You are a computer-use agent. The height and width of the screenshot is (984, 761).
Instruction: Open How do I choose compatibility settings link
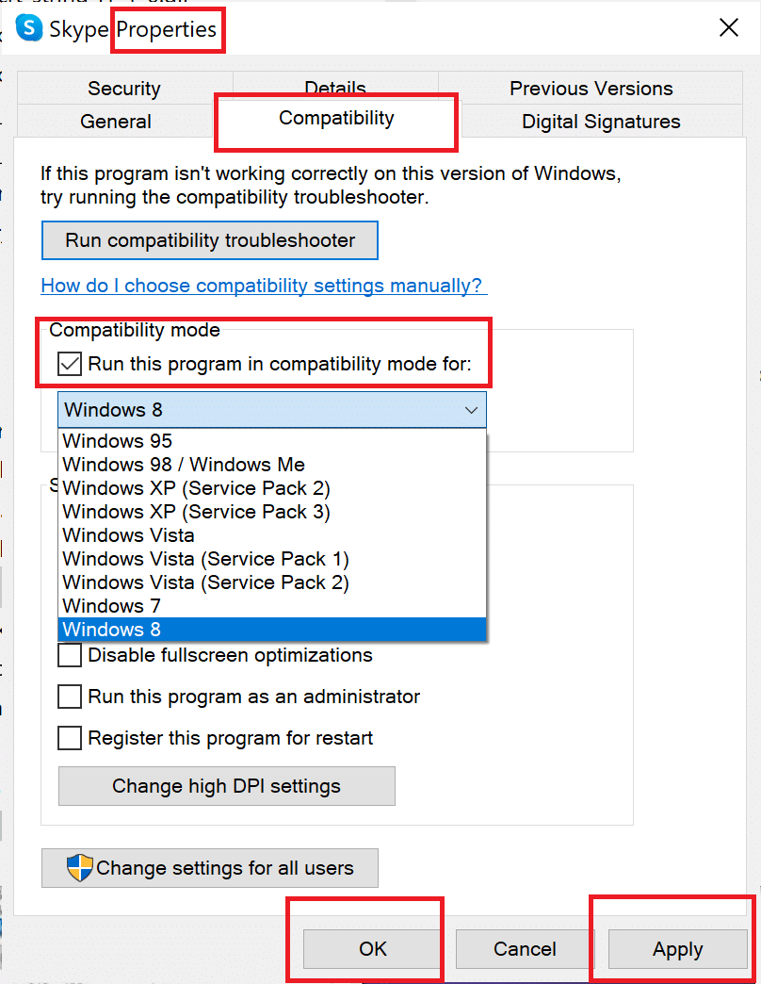click(x=264, y=286)
